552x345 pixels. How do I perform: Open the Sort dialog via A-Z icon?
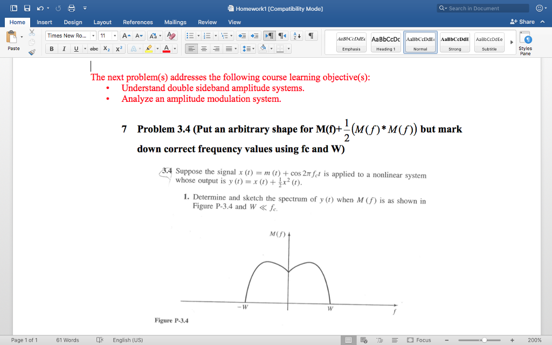tap(296, 36)
